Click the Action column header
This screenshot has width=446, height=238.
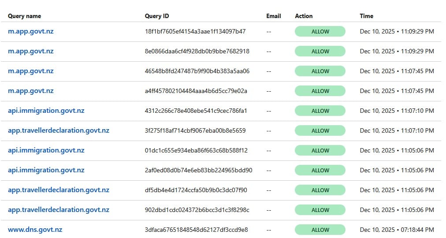pyautogui.click(x=304, y=16)
